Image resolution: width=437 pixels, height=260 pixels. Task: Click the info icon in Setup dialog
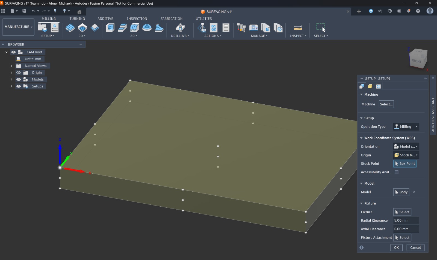pyautogui.click(x=362, y=247)
